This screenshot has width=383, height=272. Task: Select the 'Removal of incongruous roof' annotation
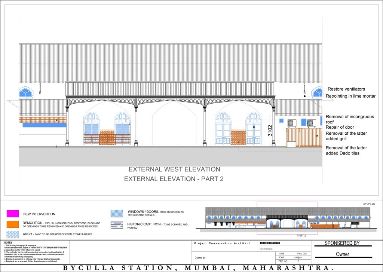click(x=349, y=119)
